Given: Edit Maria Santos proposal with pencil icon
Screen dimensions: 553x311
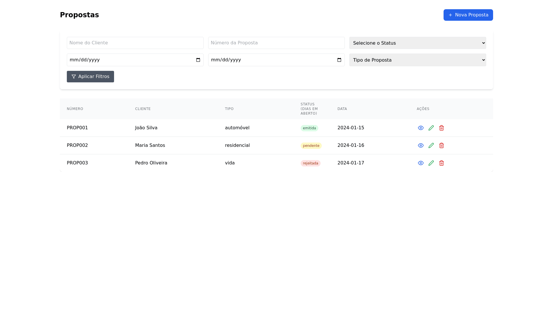Looking at the screenshot, I should tap(431, 145).
